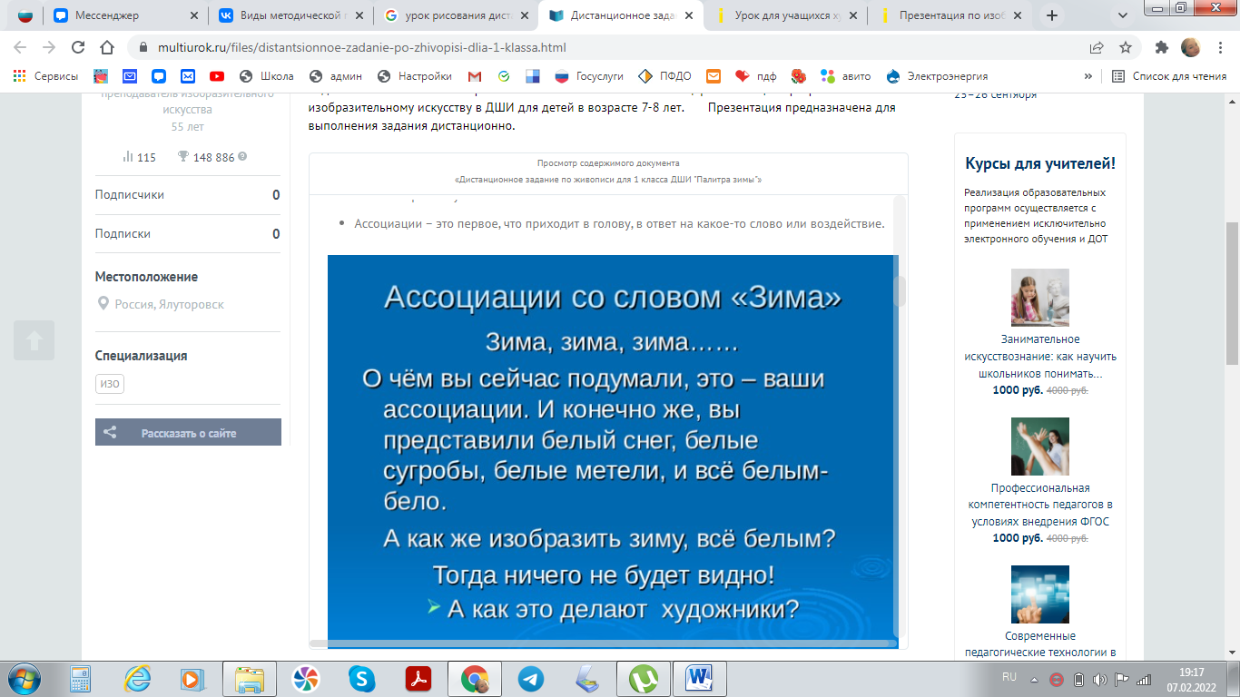Open Занимательное искусствознание course link

tap(1040, 356)
